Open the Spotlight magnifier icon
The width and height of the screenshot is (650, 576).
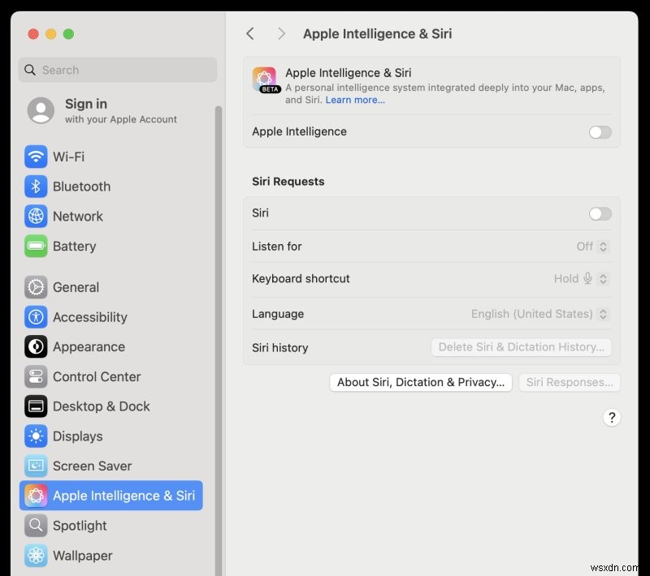(x=36, y=526)
